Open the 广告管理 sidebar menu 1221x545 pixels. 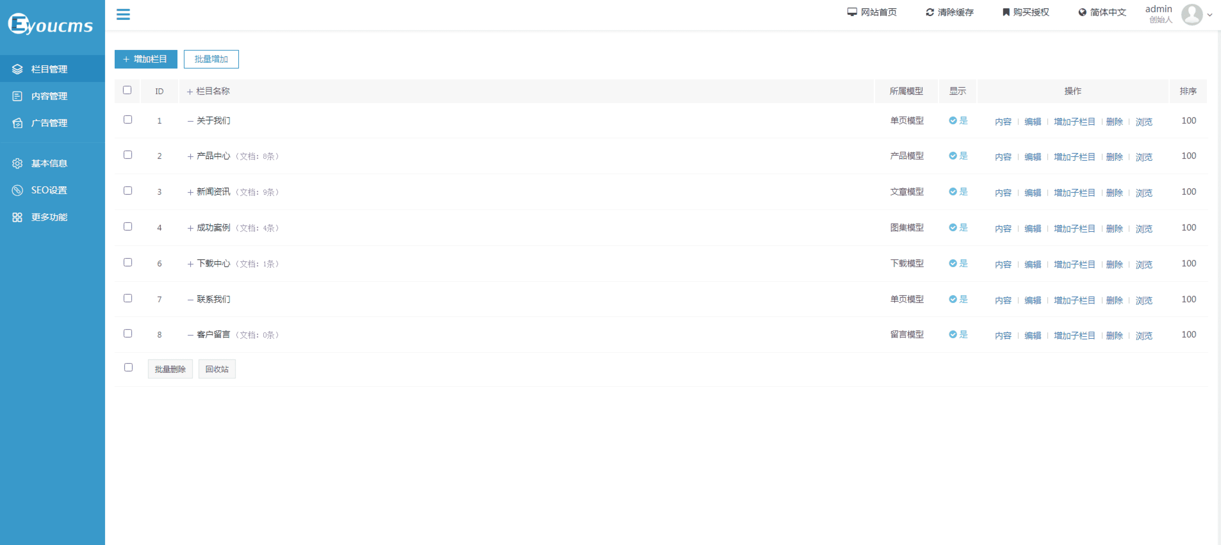point(53,123)
